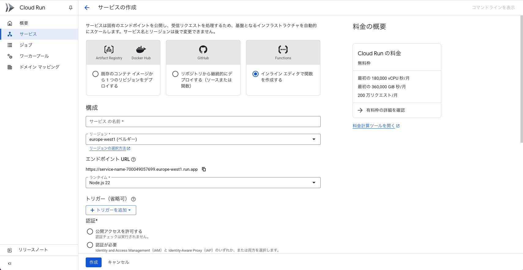Click the Docker Hub whale icon

point(141,49)
